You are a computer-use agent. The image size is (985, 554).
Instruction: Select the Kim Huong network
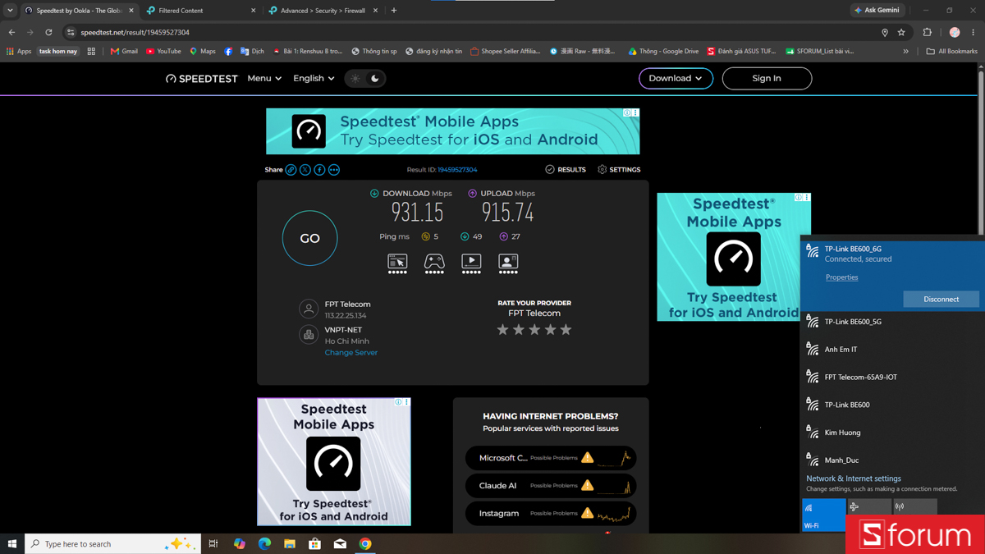892,433
